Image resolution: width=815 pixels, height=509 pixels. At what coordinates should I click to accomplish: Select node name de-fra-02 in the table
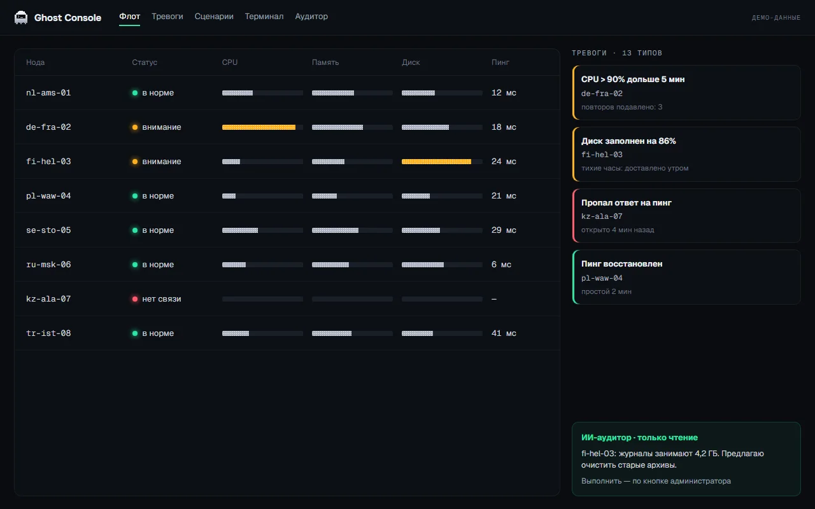click(48, 127)
